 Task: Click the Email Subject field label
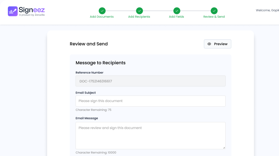coord(85,93)
